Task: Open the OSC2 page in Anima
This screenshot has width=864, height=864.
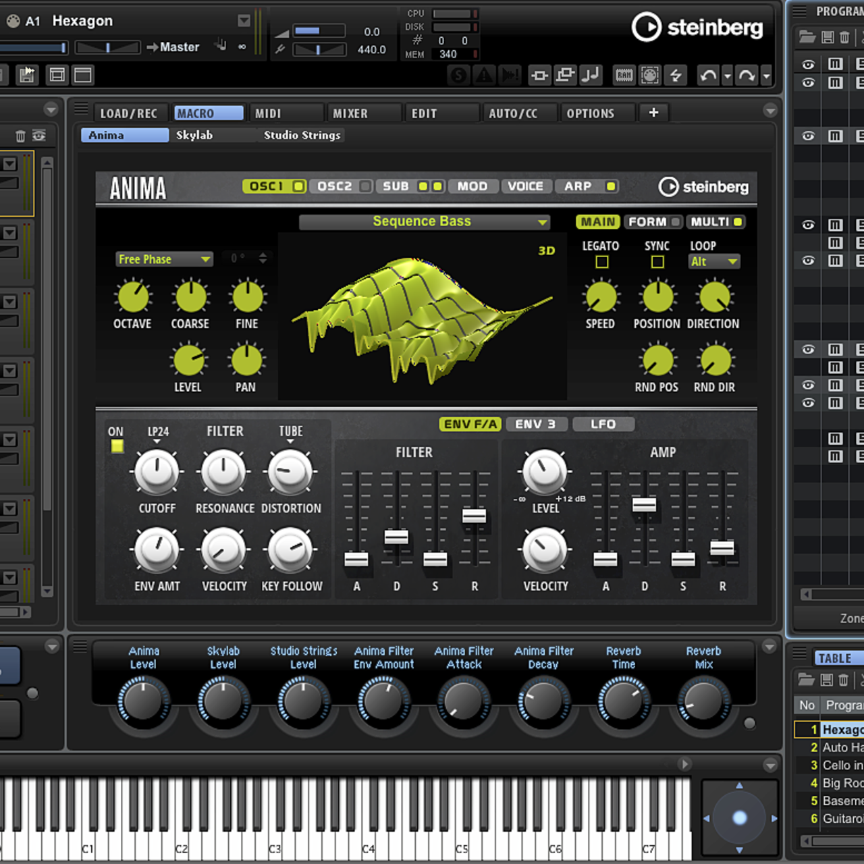Action: (335, 186)
